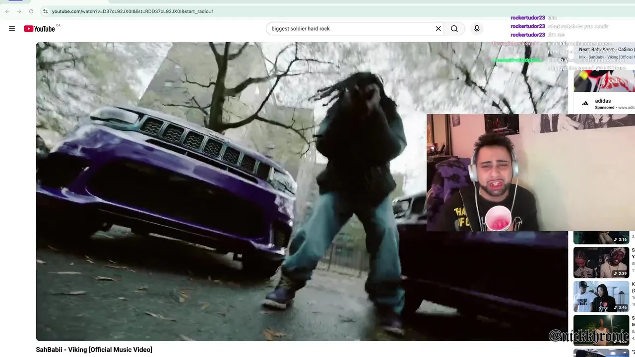Open the 'I ♥ NY' thumbnail video 3:46
The height and width of the screenshot is (357, 635).
tap(601, 296)
